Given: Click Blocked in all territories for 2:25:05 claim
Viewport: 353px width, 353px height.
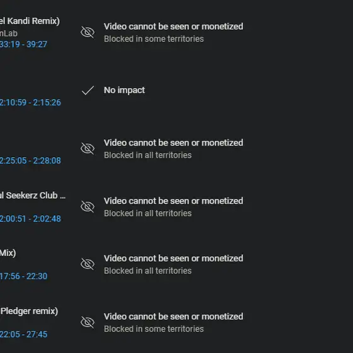Looking at the screenshot, I should [148, 155].
